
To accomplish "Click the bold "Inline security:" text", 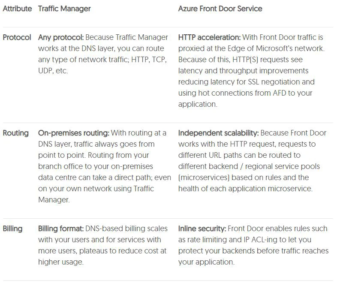I will [x=202, y=229].
